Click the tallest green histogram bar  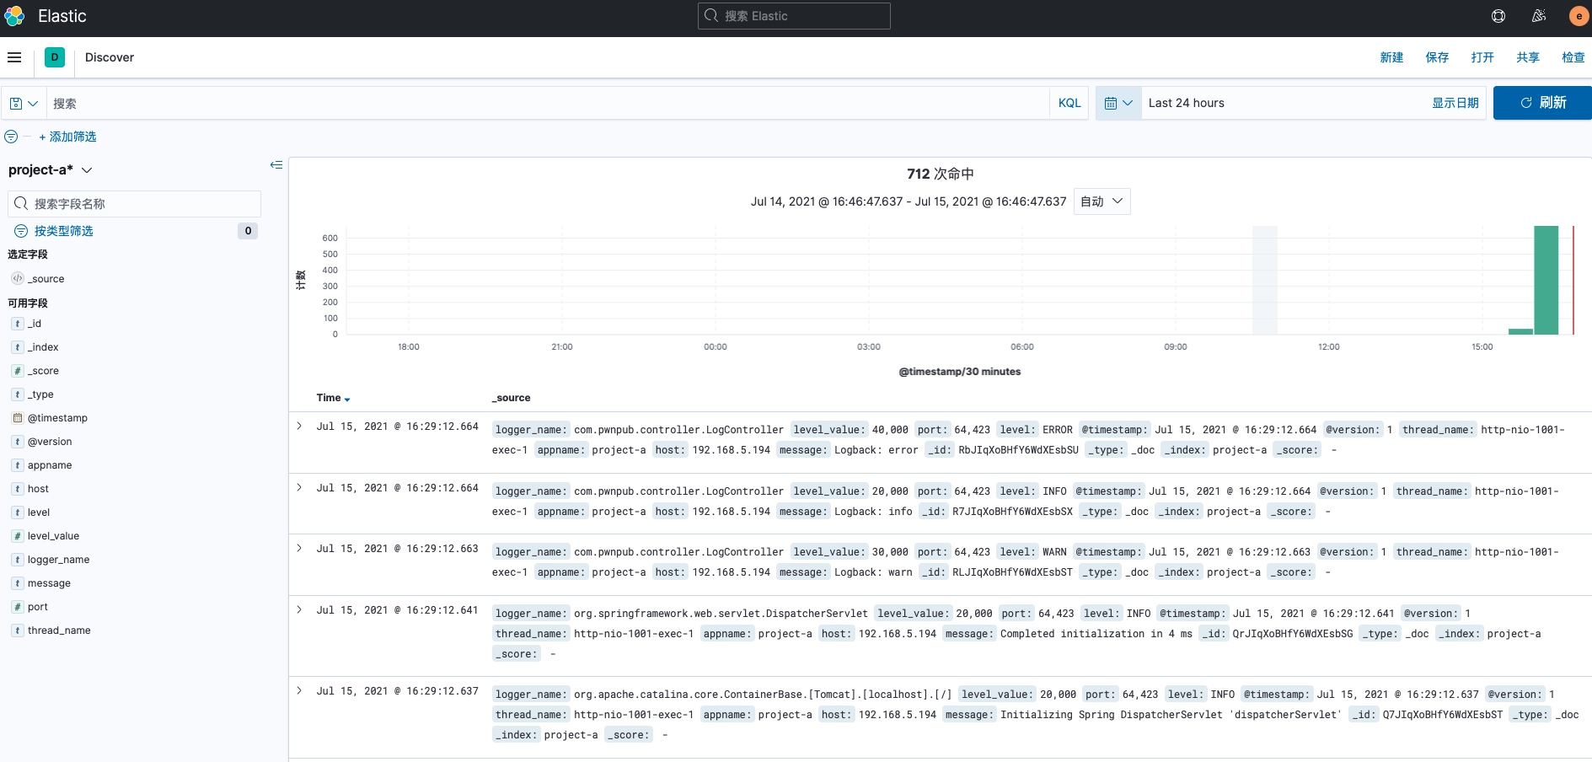tap(1546, 280)
